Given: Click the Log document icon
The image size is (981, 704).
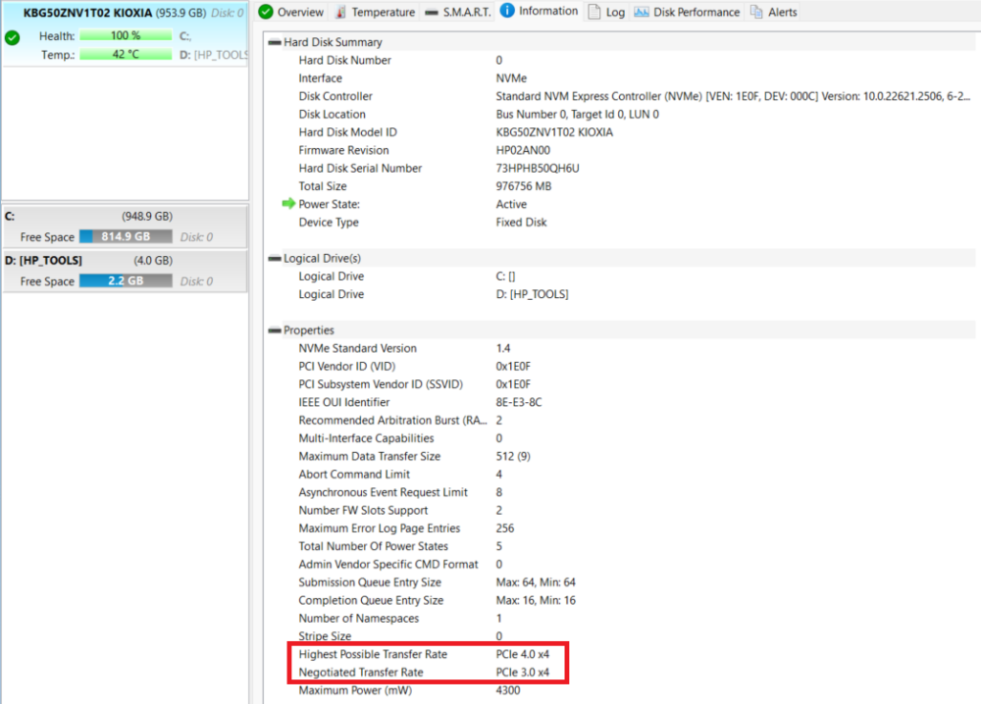Looking at the screenshot, I should pos(593,11).
